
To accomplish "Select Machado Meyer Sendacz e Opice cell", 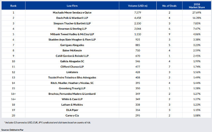I will pos(72,13).
